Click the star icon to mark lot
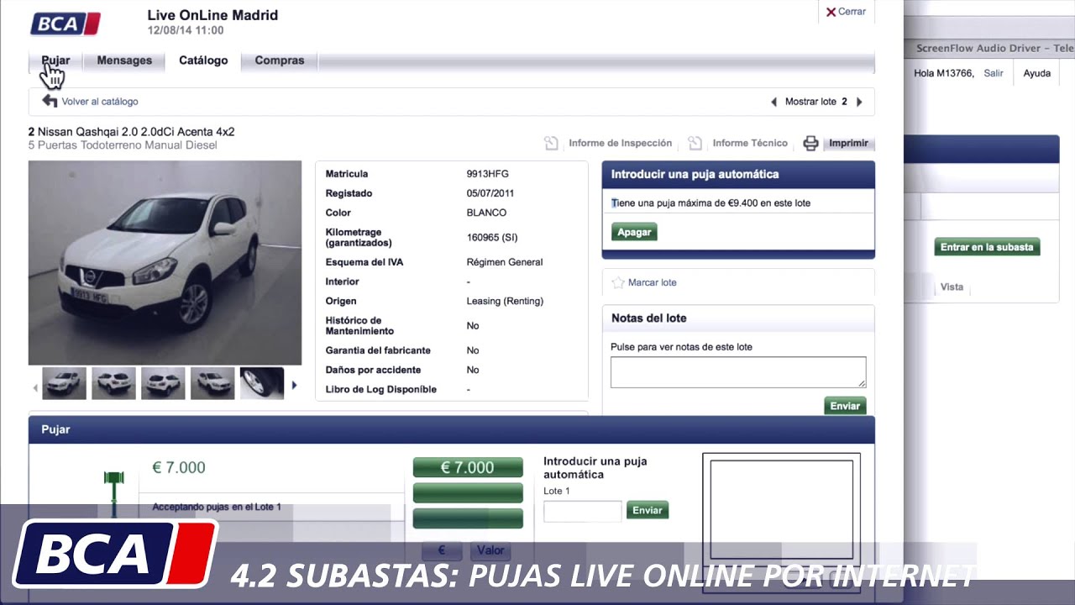This screenshot has height=605, width=1075. pos(618,282)
